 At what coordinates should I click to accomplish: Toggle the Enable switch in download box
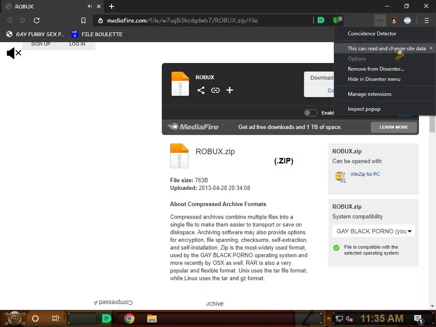pos(310,112)
